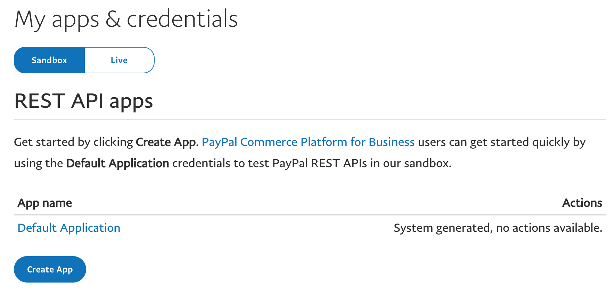
Task: Click the REST API apps heading
Action: tap(83, 101)
